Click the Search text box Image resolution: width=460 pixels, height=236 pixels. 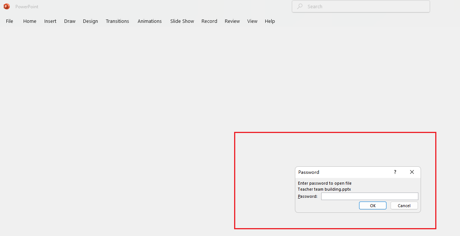pos(361,6)
